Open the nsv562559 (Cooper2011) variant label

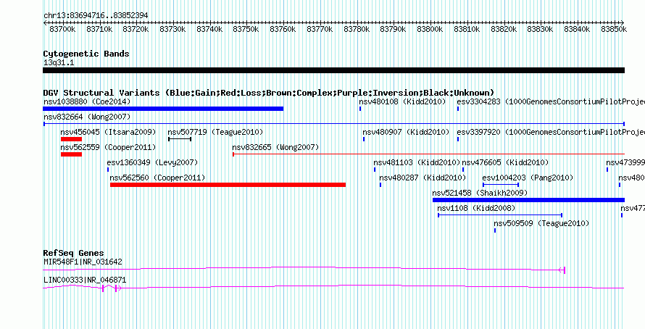(x=108, y=147)
